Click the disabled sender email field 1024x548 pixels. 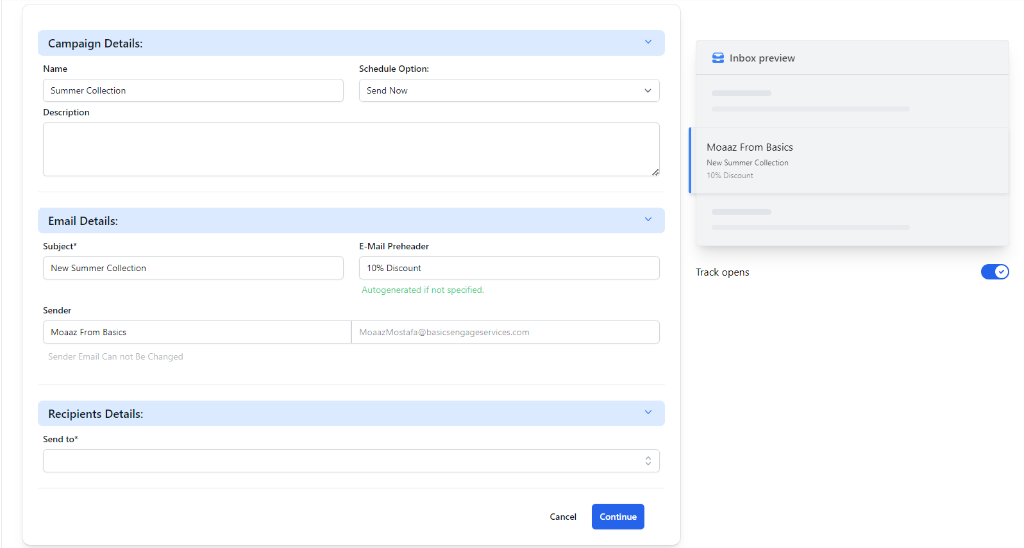click(x=505, y=332)
